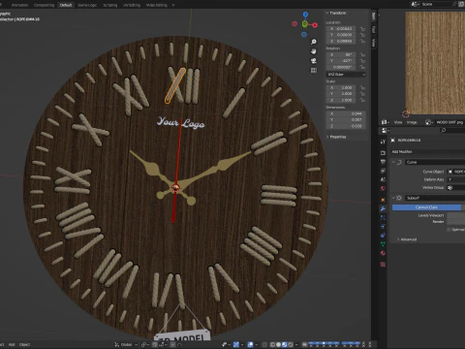Image resolution: width=465 pixels, height=349 pixels.
Task: Adjust the subsurf Render levels slider
Action: click(x=455, y=222)
